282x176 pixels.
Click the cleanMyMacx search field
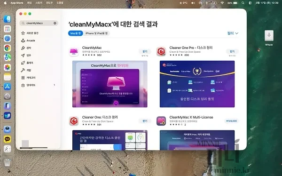pyautogui.click(x=39, y=23)
